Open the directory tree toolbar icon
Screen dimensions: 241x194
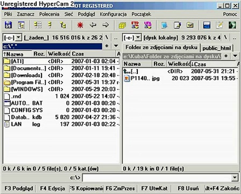tap(21, 25)
